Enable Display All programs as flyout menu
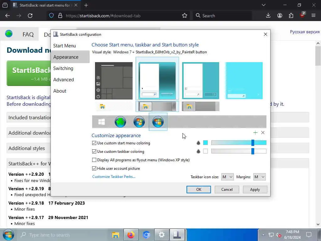The height and width of the screenshot is (241, 321). pyautogui.click(x=94, y=160)
